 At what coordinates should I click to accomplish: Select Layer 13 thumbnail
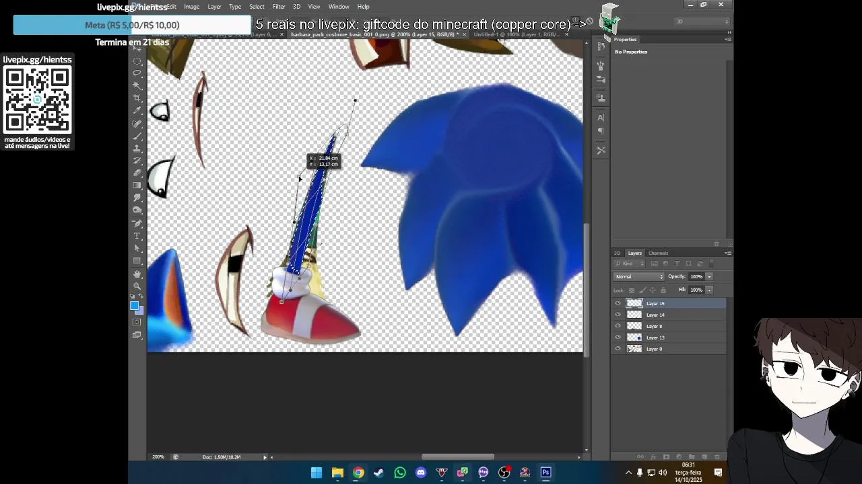pyautogui.click(x=634, y=337)
